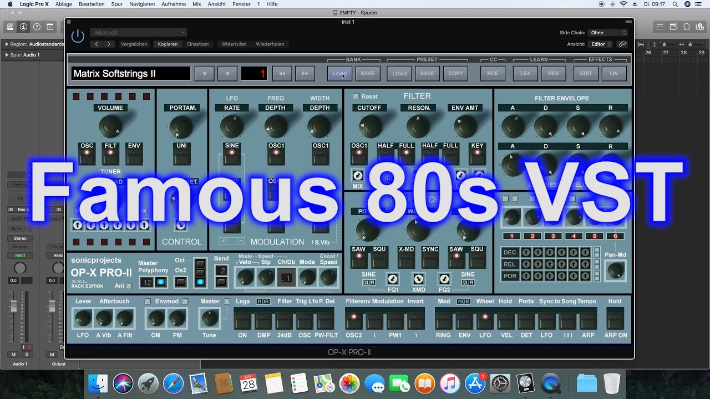Open iTunes music app in Dock
710x399 pixels.
(449, 383)
